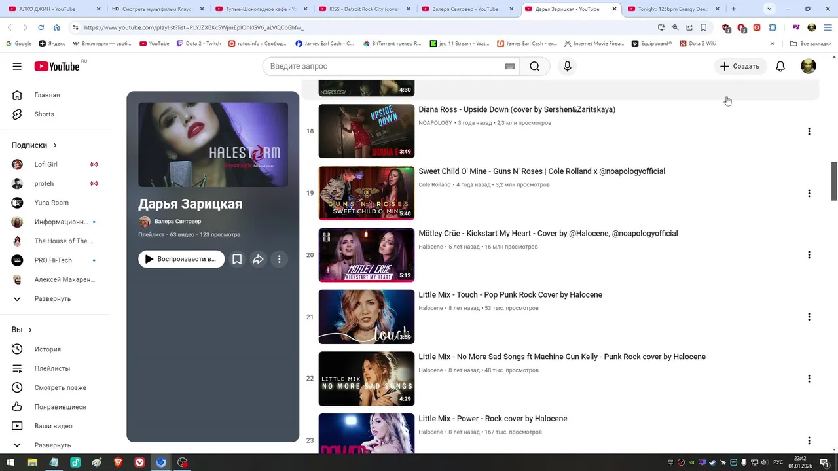Open options menu for Diana Ross Upside Down
Screen dimensions: 838x471
809,131
